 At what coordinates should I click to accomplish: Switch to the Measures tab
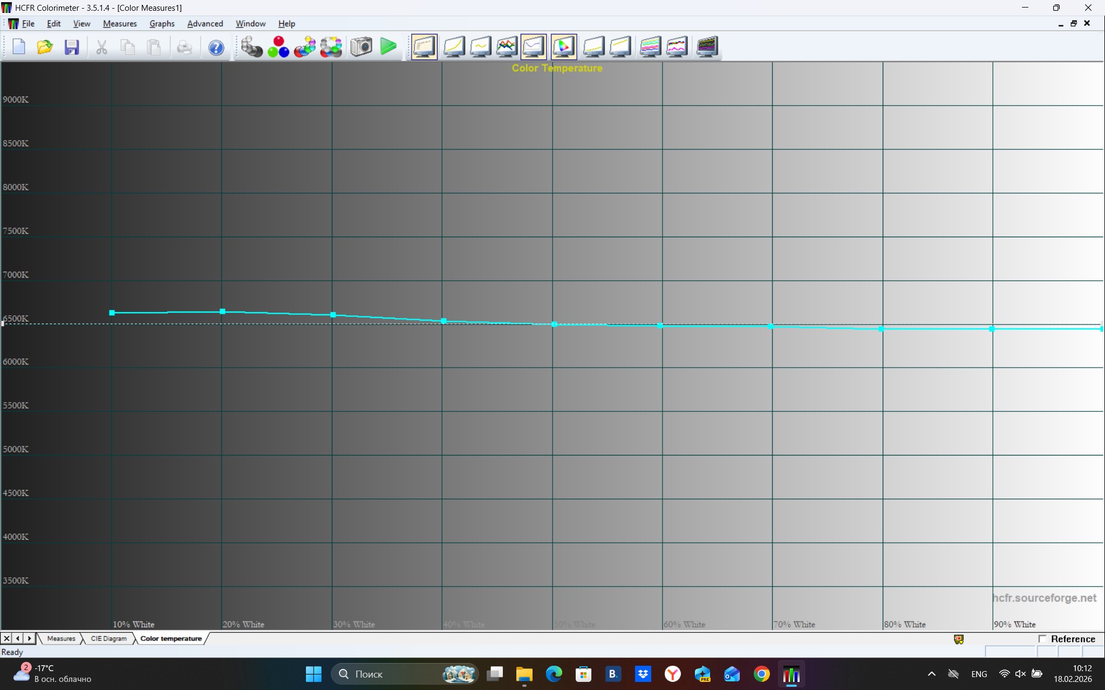(x=61, y=639)
